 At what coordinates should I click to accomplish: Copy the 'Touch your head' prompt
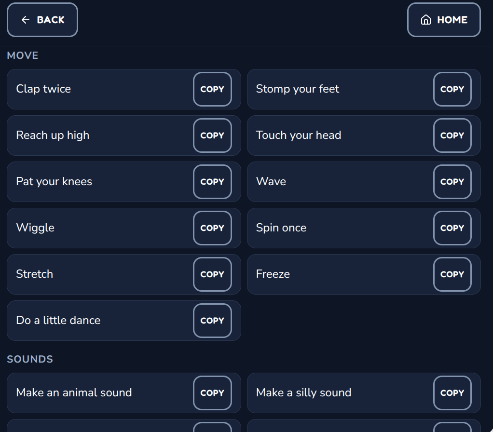tap(452, 135)
